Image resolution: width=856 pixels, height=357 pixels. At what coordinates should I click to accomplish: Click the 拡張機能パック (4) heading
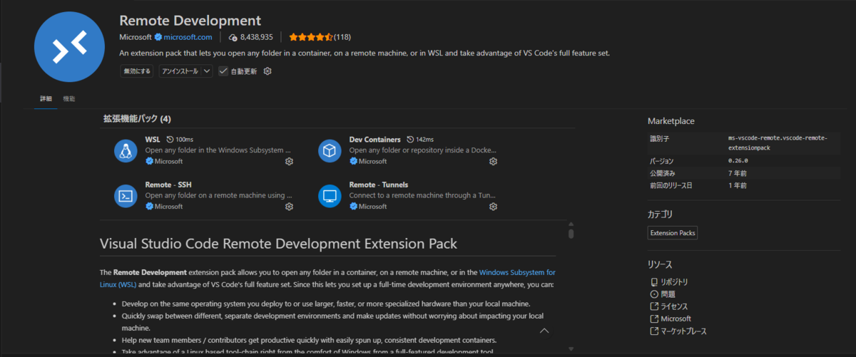[137, 118]
